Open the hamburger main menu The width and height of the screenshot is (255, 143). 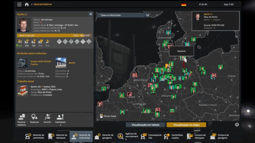click(19, 4)
